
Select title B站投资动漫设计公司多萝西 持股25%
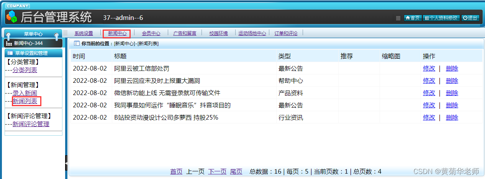pyautogui.click(x=166, y=118)
